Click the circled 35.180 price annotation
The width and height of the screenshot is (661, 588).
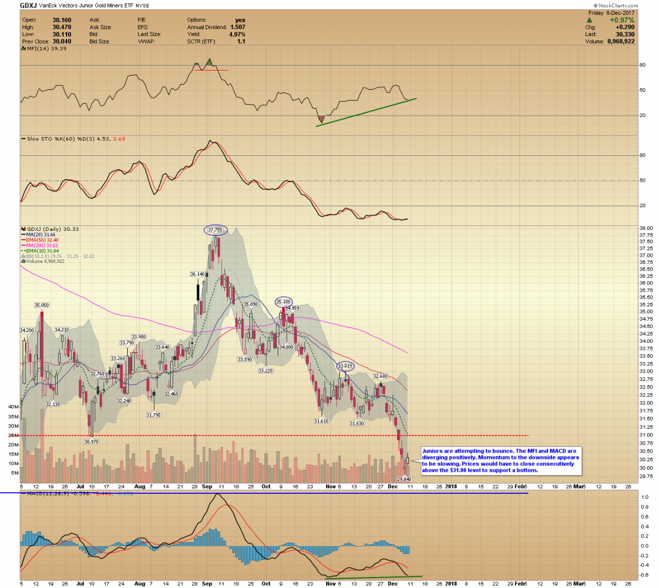(x=283, y=301)
